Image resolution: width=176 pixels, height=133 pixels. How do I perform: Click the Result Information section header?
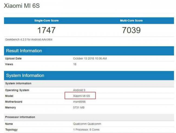coord(89,51)
